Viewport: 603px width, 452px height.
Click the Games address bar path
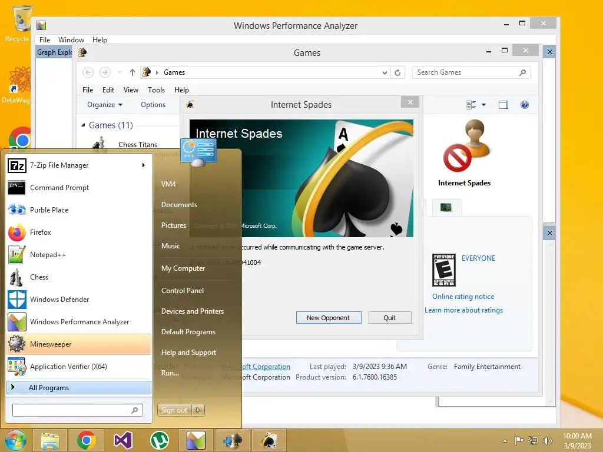266,72
